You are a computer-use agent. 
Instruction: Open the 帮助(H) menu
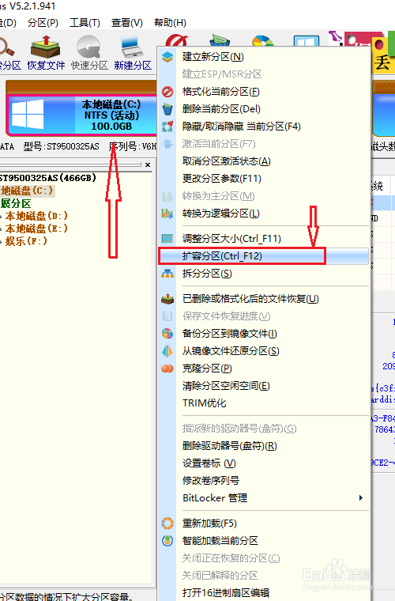170,23
